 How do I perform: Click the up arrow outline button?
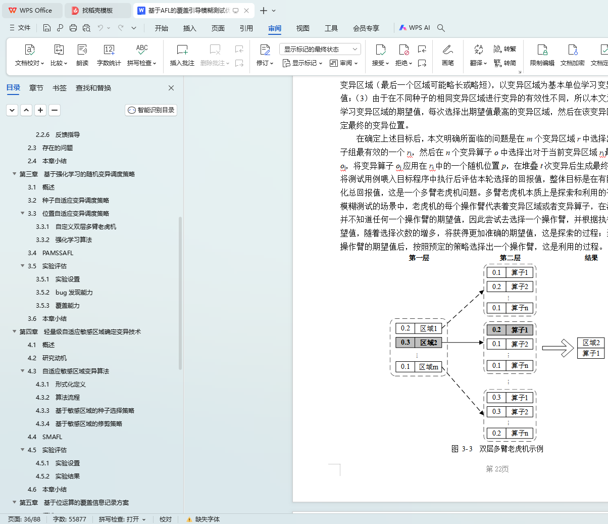(26, 110)
